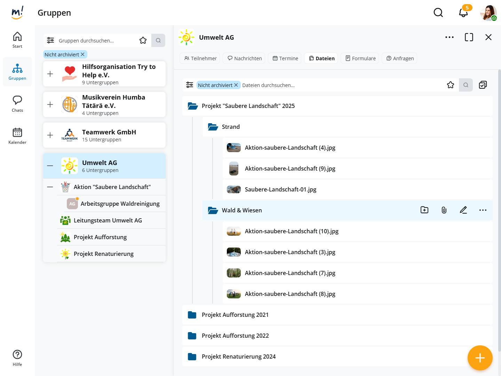Add subfolder in Wald & Wiesen
This screenshot has height=376, width=501.
(x=424, y=210)
